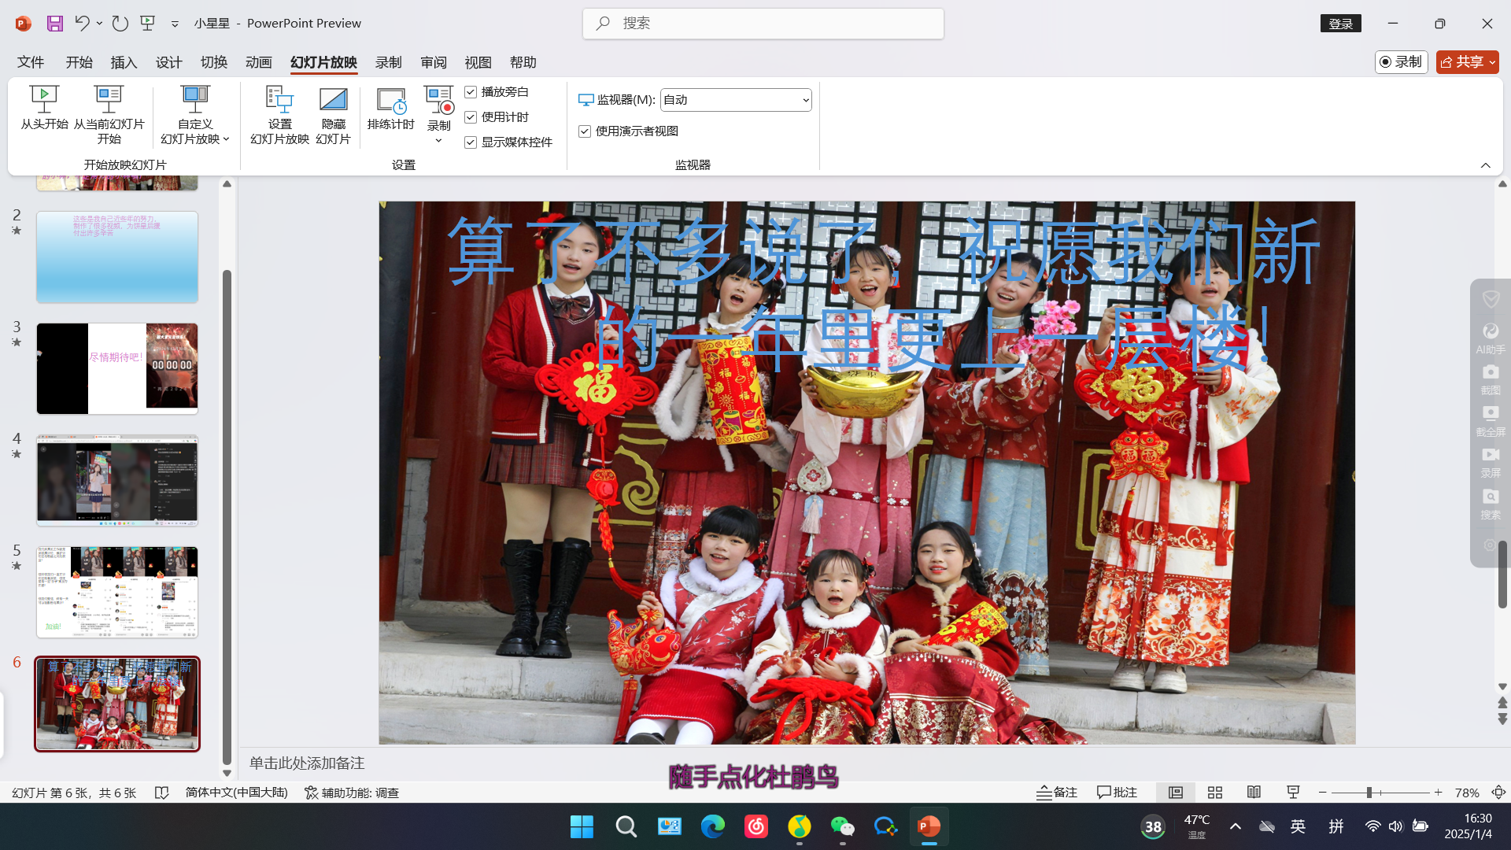Viewport: 1511px width, 850px height.
Task: Toggle the 使用计时 checkbox
Action: click(x=471, y=117)
